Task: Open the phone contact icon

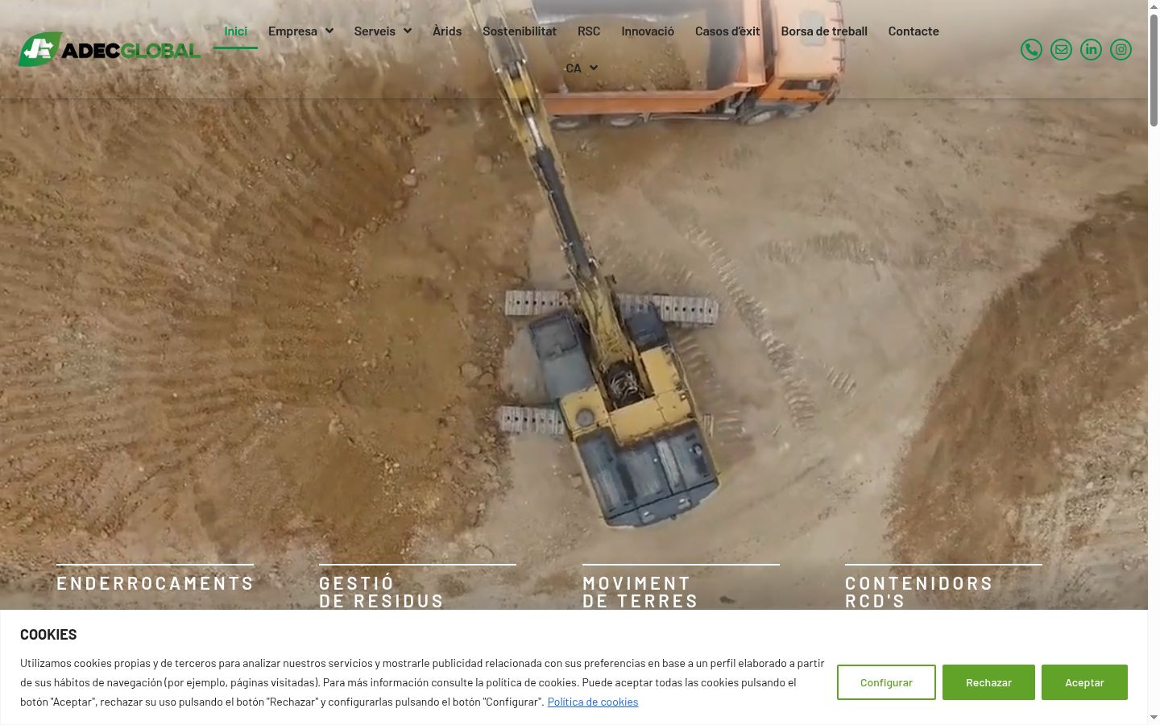Action: [1031, 49]
